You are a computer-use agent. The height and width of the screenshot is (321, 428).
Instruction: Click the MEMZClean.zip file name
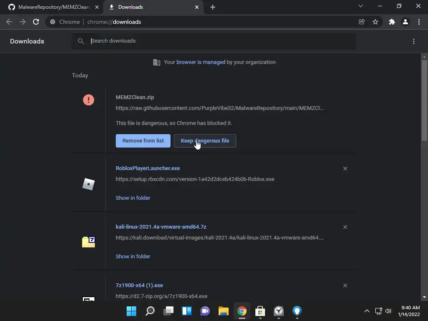(135, 97)
